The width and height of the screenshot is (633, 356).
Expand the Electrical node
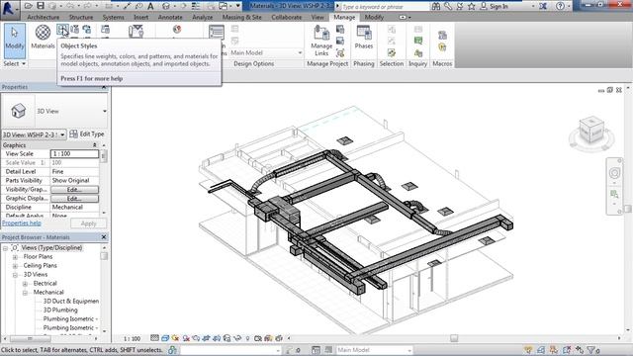point(25,284)
